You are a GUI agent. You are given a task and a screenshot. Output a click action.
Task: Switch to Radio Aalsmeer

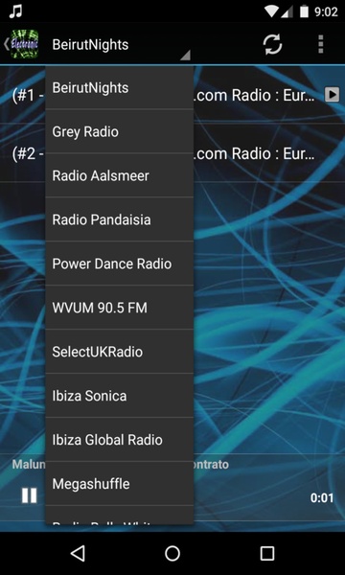[x=119, y=175]
